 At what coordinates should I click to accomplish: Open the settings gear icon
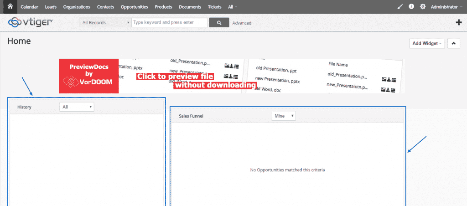[423, 7]
